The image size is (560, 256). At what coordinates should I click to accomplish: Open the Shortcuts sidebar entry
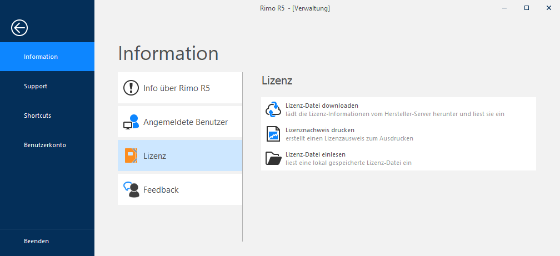[x=47, y=116]
